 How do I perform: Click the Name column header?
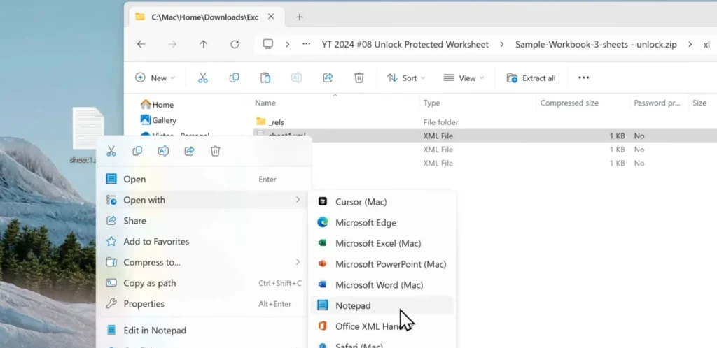click(x=265, y=103)
